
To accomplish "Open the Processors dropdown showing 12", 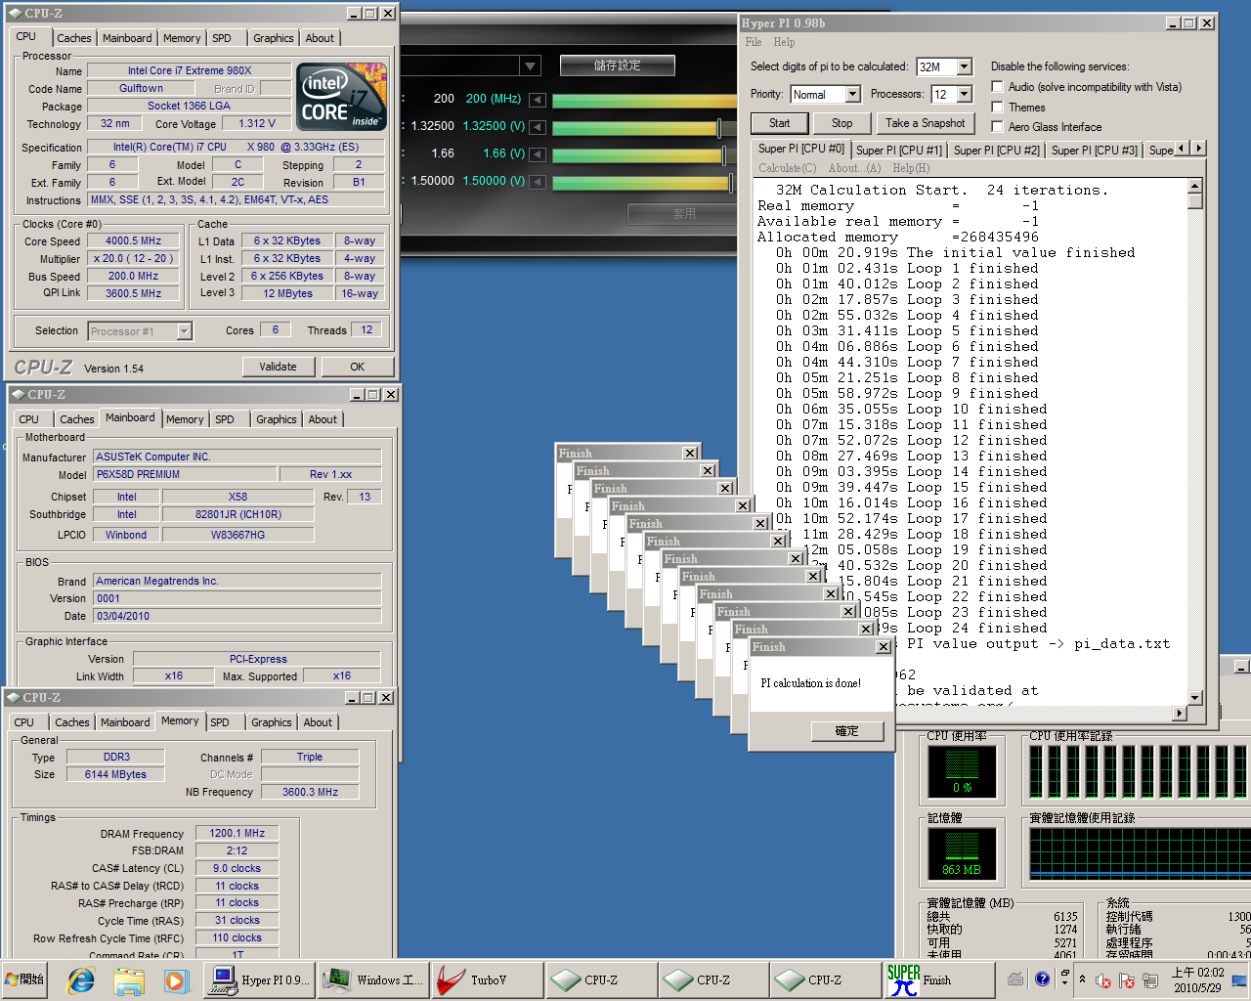I will tap(964, 94).
